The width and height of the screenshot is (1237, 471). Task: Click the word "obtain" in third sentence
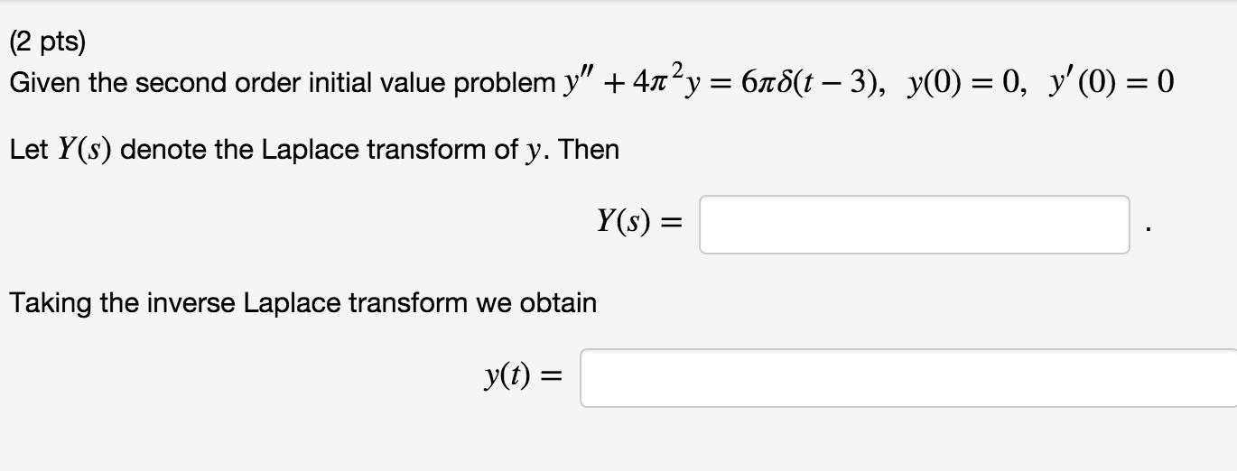[x=559, y=302]
